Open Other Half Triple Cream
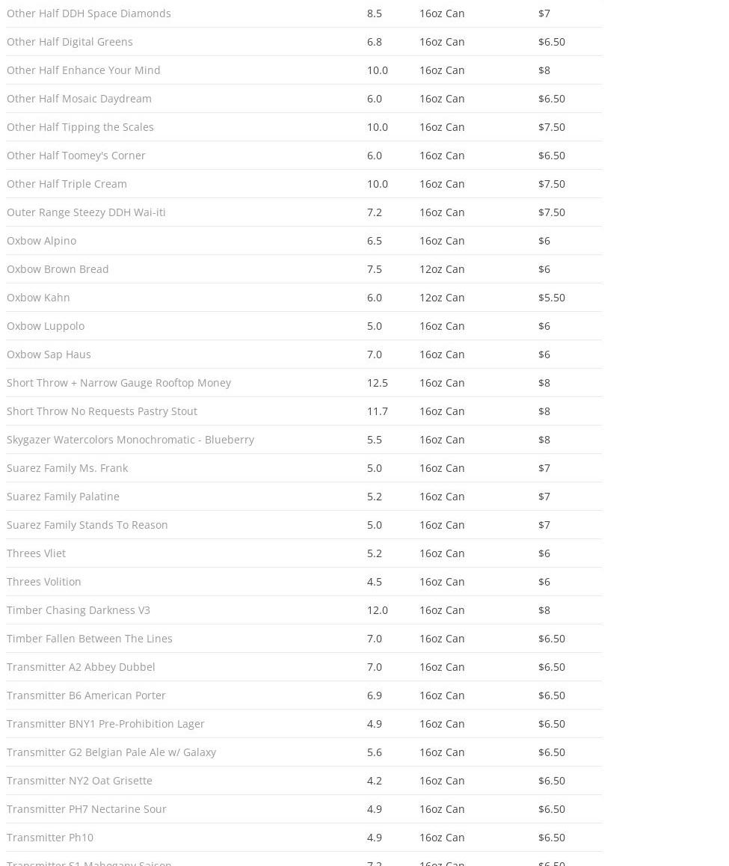The image size is (729, 866). (67, 184)
